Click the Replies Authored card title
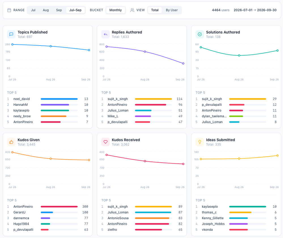This screenshot has height=238, width=283. [127, 32]
